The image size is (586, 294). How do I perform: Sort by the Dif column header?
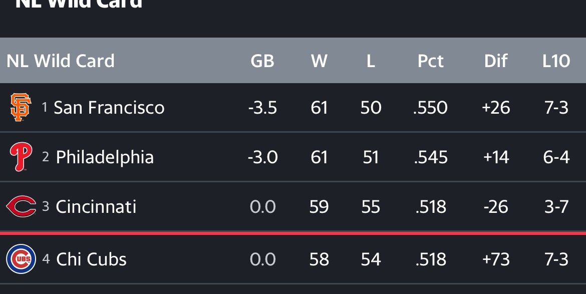pos(496,61)
